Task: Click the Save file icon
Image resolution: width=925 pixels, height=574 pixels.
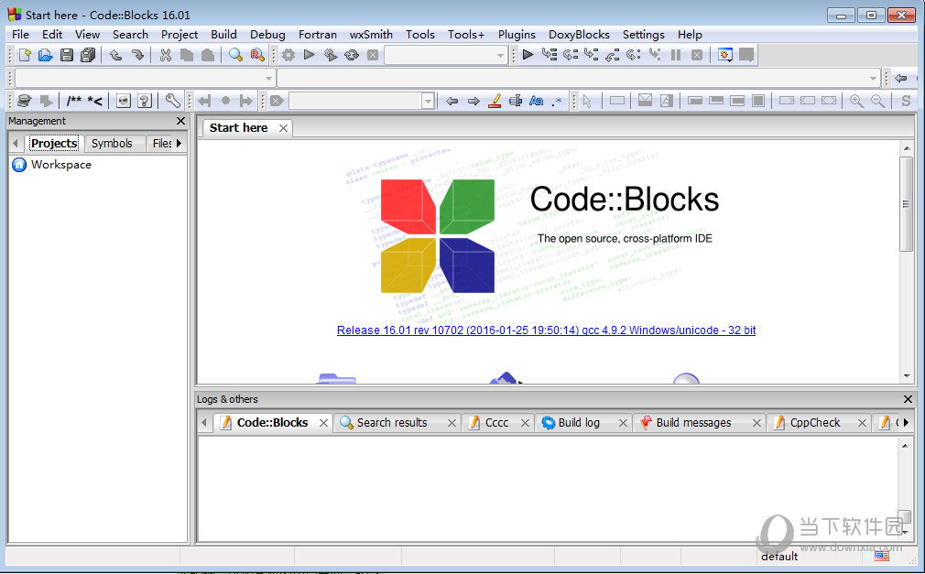Action: click(x=67, y=55)
